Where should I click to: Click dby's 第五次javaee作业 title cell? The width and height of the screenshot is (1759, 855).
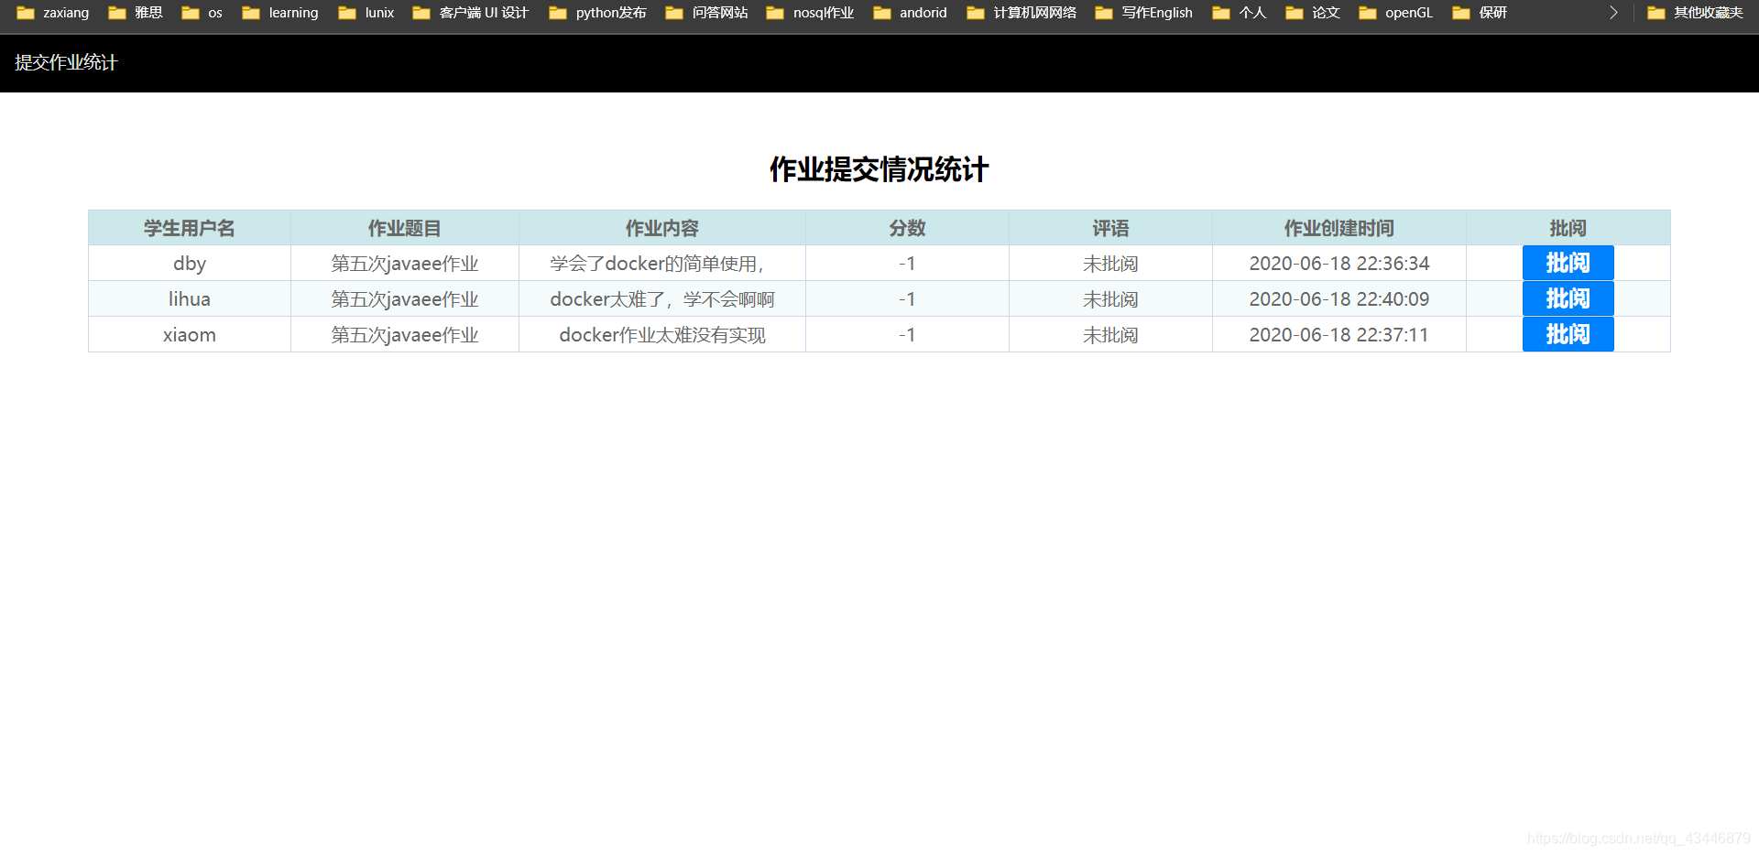click(405, 264)
